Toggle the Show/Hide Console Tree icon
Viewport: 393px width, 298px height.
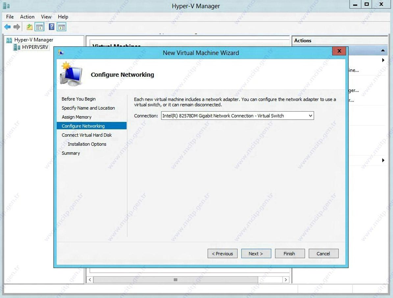[39, 27]
